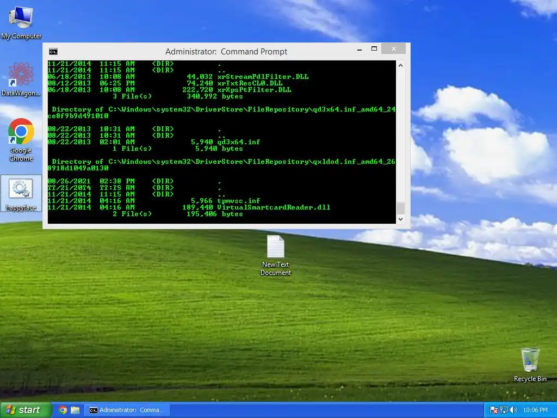Image resolution: width=557 pixels, height=418 pixels.
Task: Open the Command Prompt system menu icon
Action: coord(53,52)
